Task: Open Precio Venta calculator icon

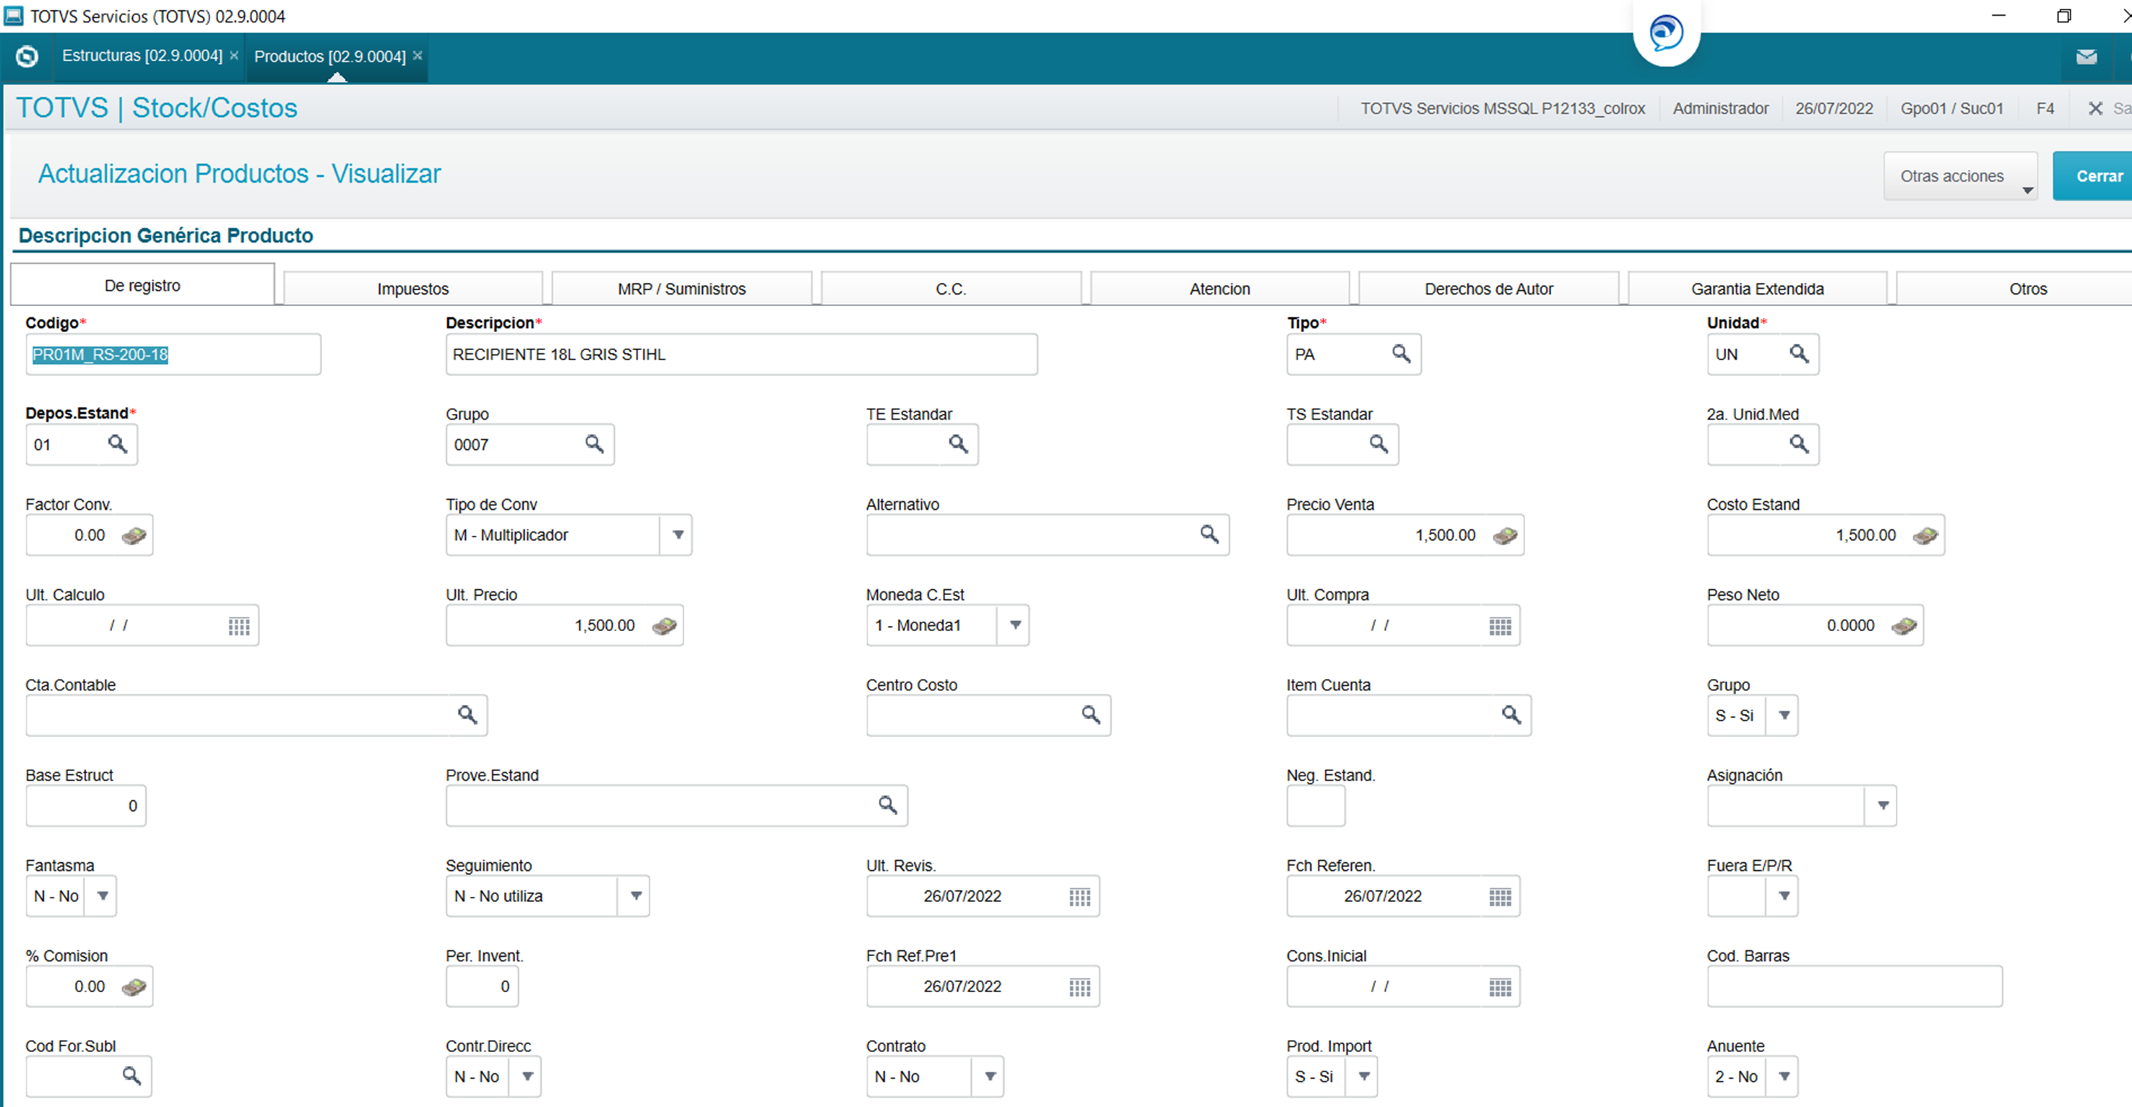Action: pos(1505,535)
